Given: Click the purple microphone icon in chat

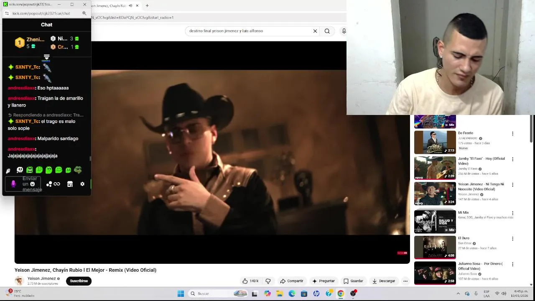Looking at the screenshot, I should pos(13,184).
